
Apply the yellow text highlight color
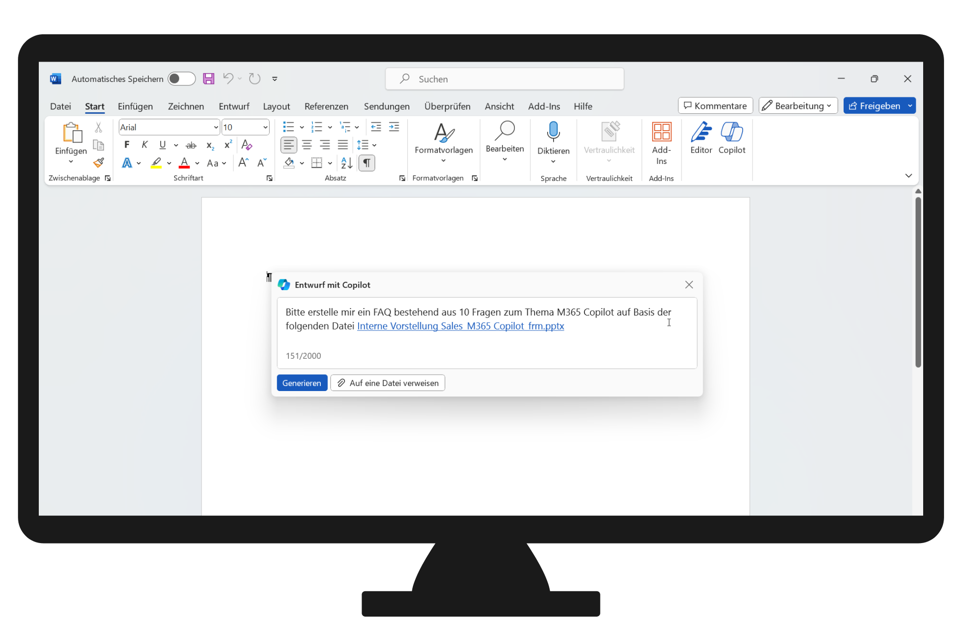pyautogui.click(x=156, y=163)
